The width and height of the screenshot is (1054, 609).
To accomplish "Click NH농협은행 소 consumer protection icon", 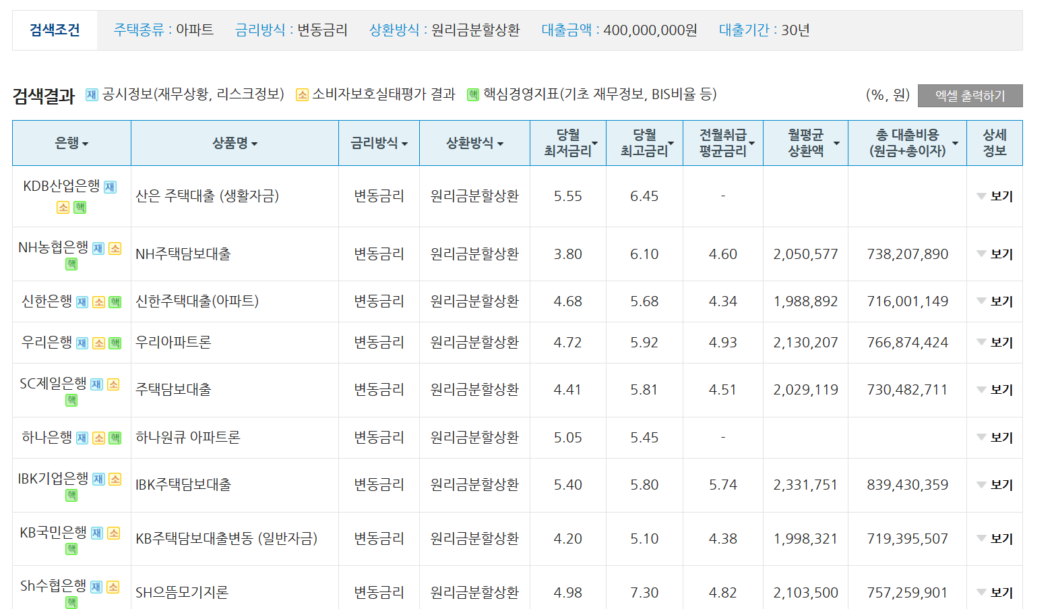I will (115, 248).
